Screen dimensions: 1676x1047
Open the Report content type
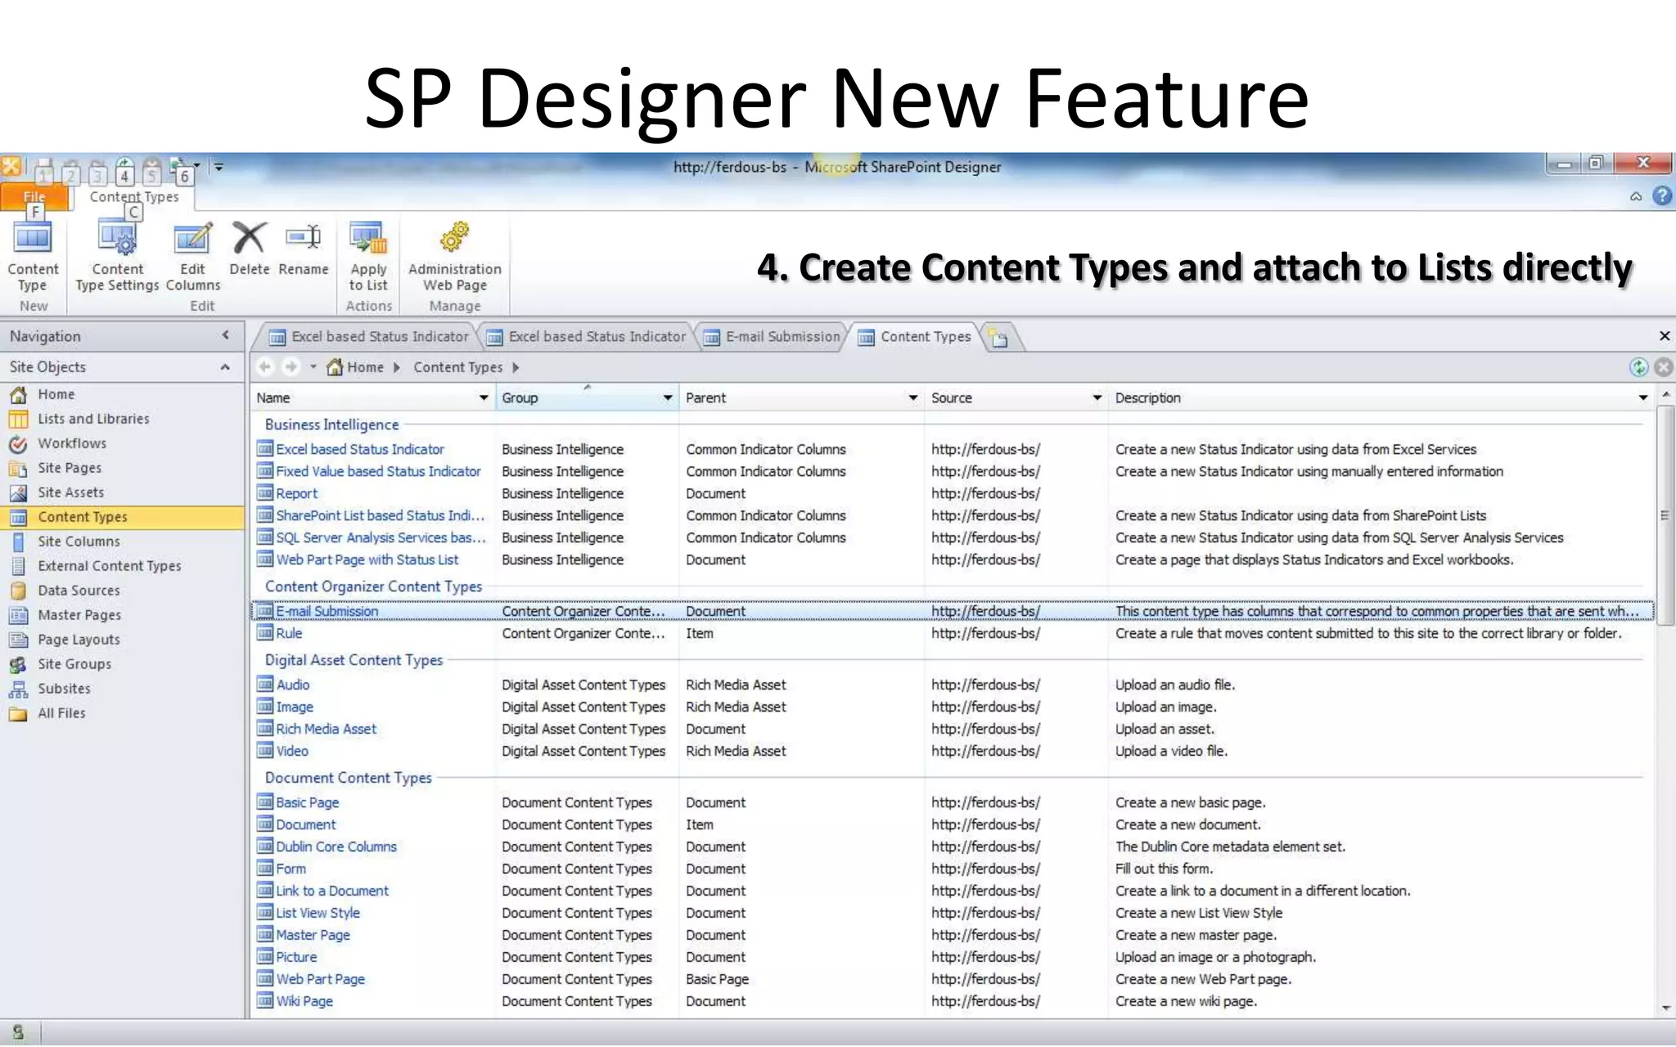296,493
